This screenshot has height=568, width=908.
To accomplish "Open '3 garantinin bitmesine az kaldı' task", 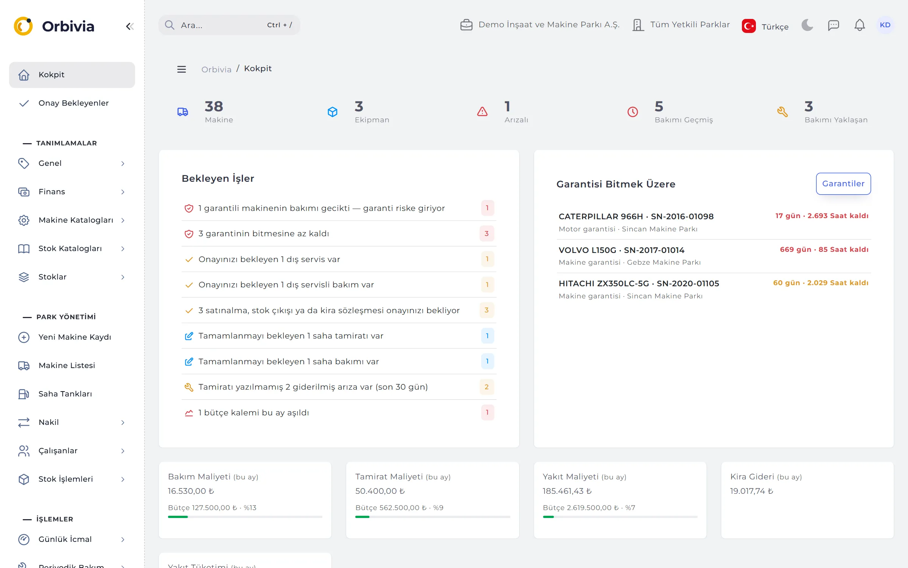I will pos(339,234).
